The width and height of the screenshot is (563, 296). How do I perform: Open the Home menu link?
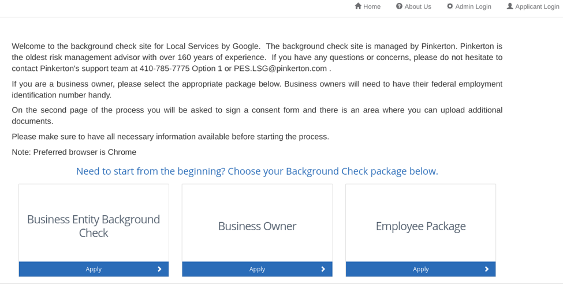[372, 7]
